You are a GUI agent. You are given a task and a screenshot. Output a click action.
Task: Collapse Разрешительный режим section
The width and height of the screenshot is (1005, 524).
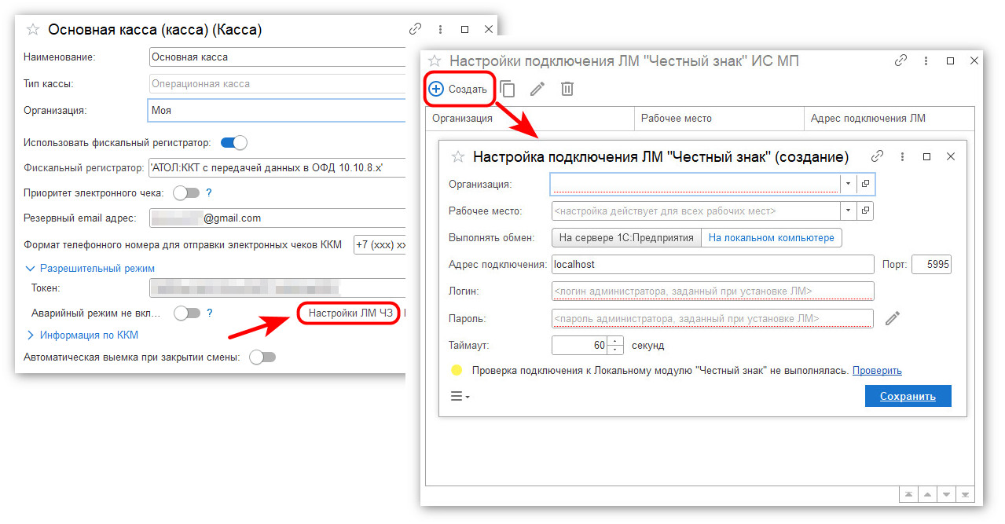coord(90,268)
